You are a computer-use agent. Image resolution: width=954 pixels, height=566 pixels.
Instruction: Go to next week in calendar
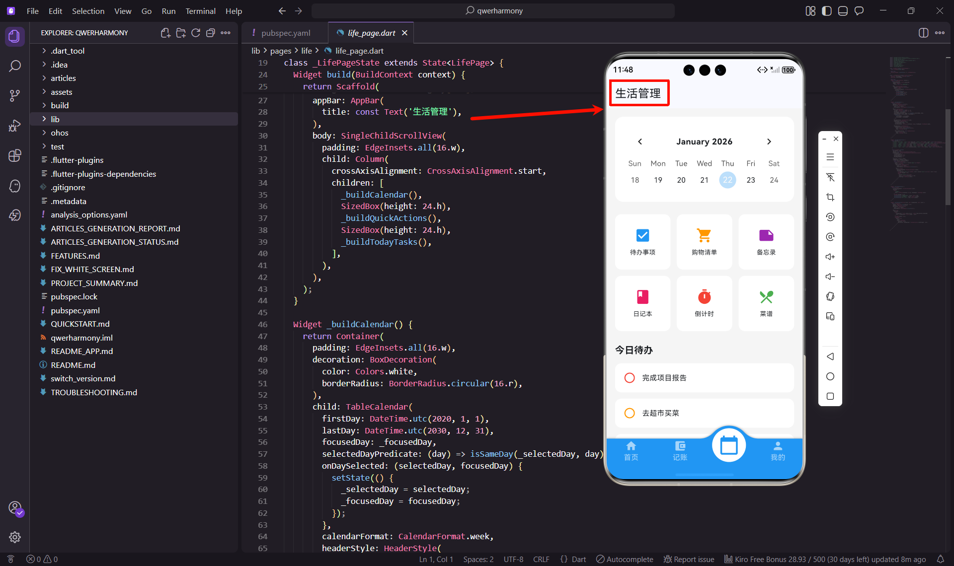[769, 141]
